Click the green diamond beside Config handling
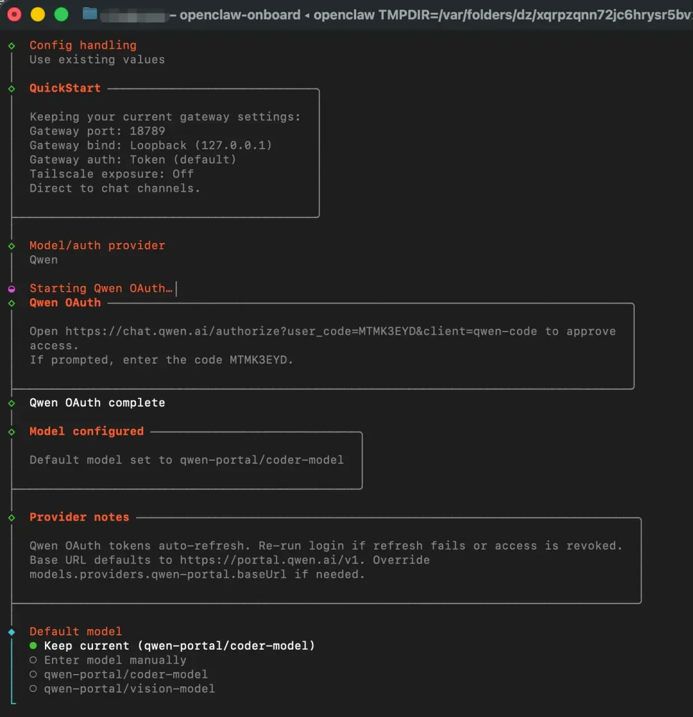 pos(12,46)
